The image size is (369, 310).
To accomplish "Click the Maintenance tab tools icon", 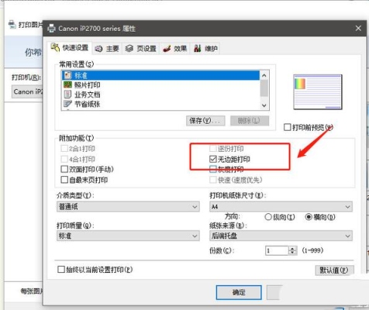I will 197,48.
